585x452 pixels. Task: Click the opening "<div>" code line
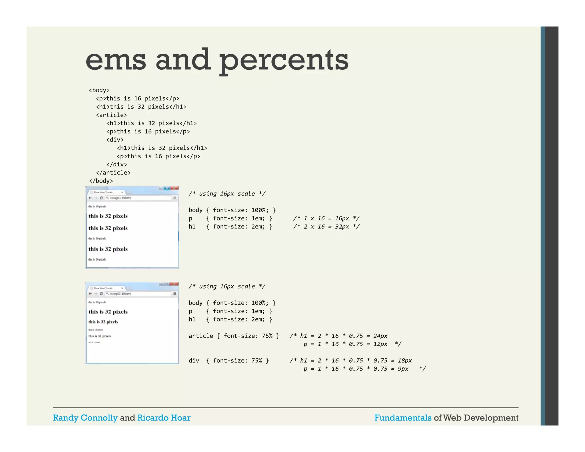[x=115, y=140]
